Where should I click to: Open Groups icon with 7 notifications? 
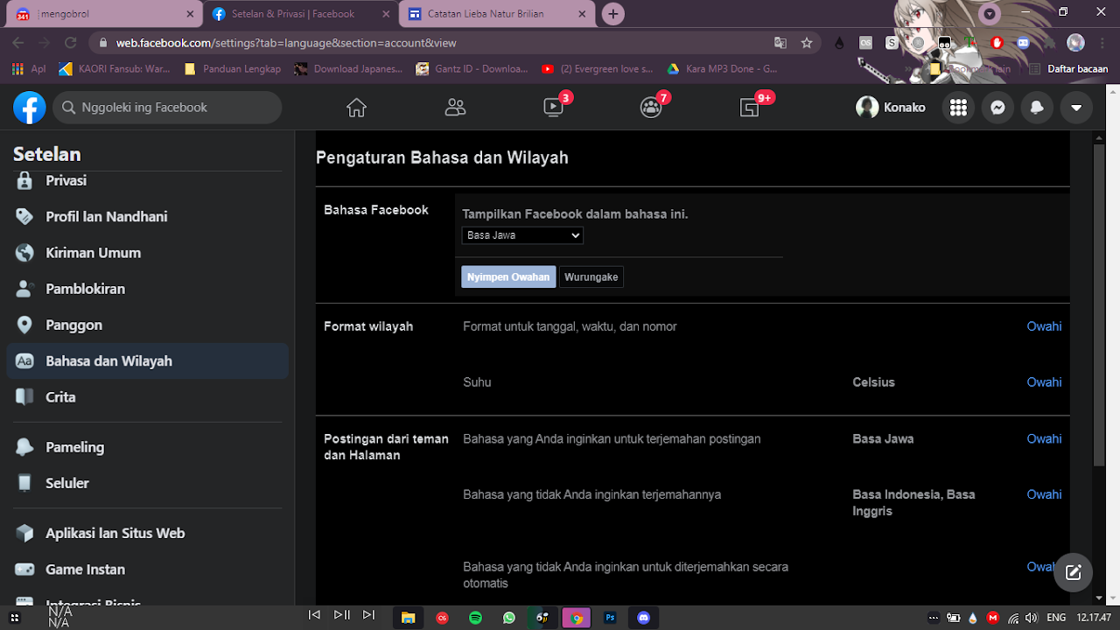tap(651, 108)
